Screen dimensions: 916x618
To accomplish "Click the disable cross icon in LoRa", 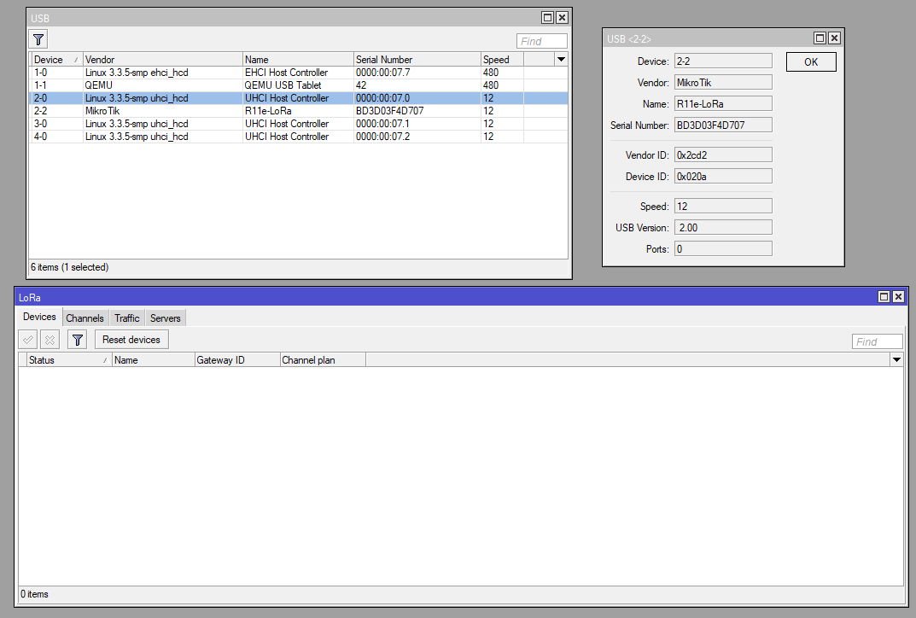I will click(x=50, y=340).
